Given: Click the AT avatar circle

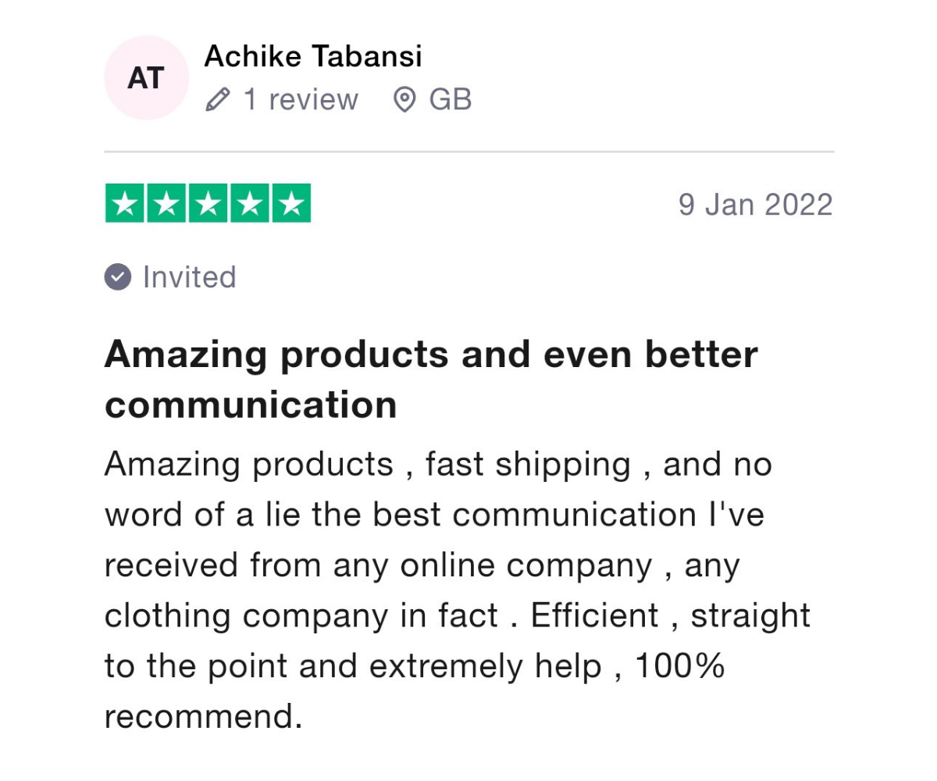Looking at the screenshot, I should coord(147,78).
